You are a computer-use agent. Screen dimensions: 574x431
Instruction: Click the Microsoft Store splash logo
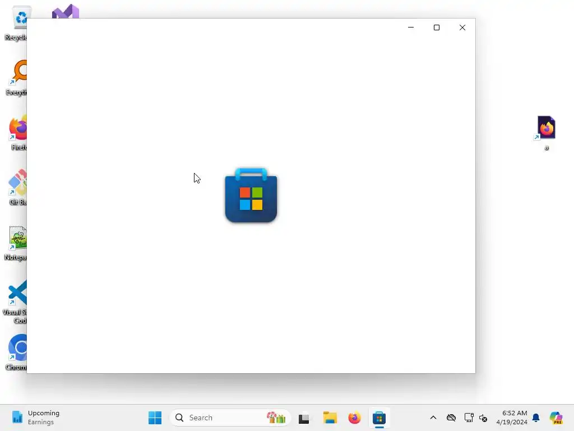(251, 195)
